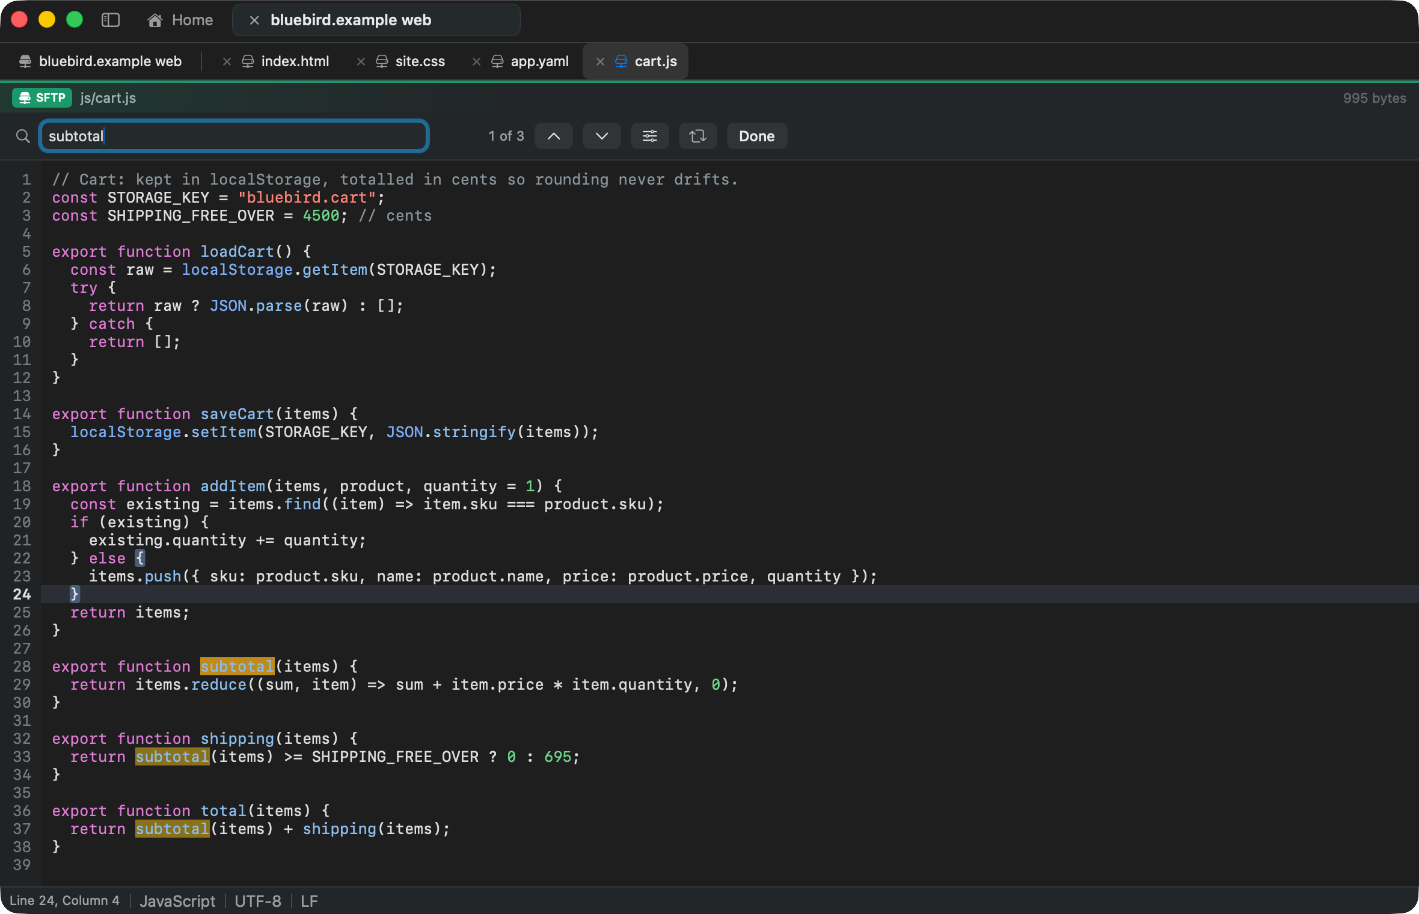
Task: Close the cart.js tab
Action: click(x=600, y=61)
